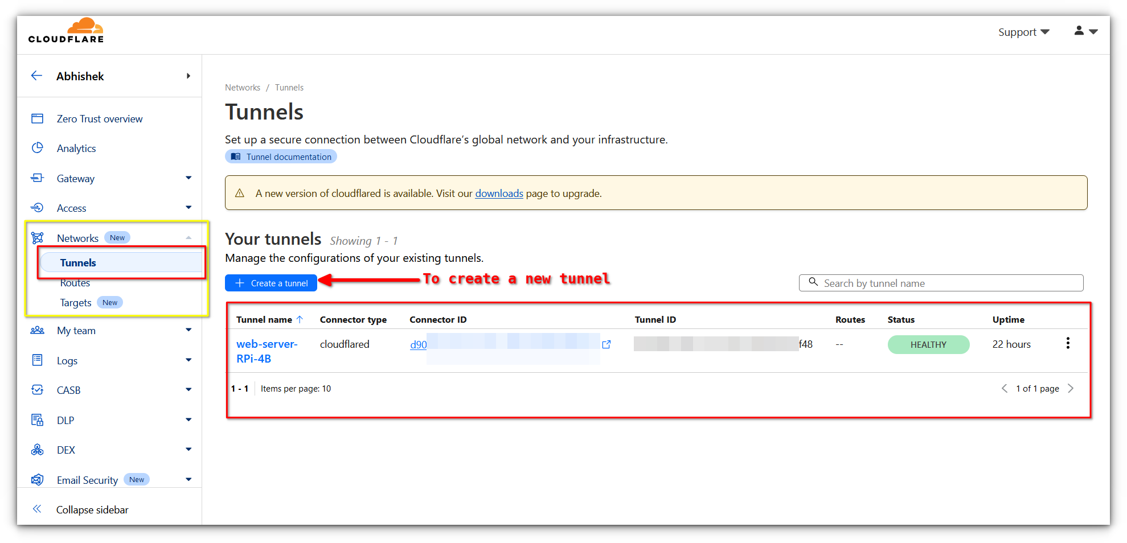This screenshot has width=1127, height=543.
Task: Open Targets in the Networks menu
Action: pyautogui.click(x=75, y=302)
